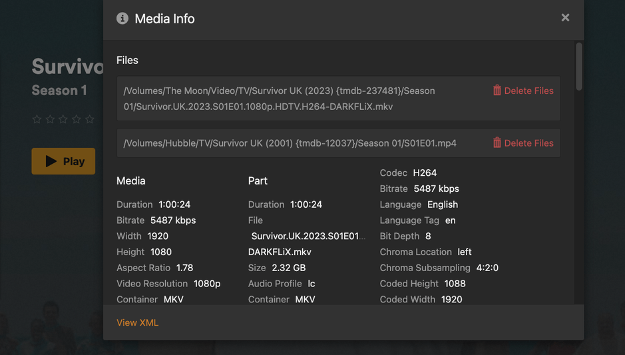Viewport: 625px width, 355px height.
Task: Set rating with the second star
Action: click(51, 119)
